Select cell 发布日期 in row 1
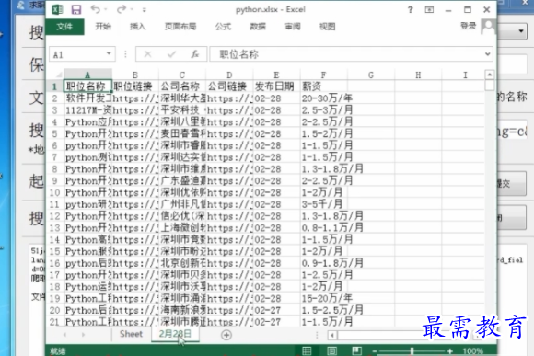This screenshot has height=356, width=534. pyautogui.click(x=276, y=86)
